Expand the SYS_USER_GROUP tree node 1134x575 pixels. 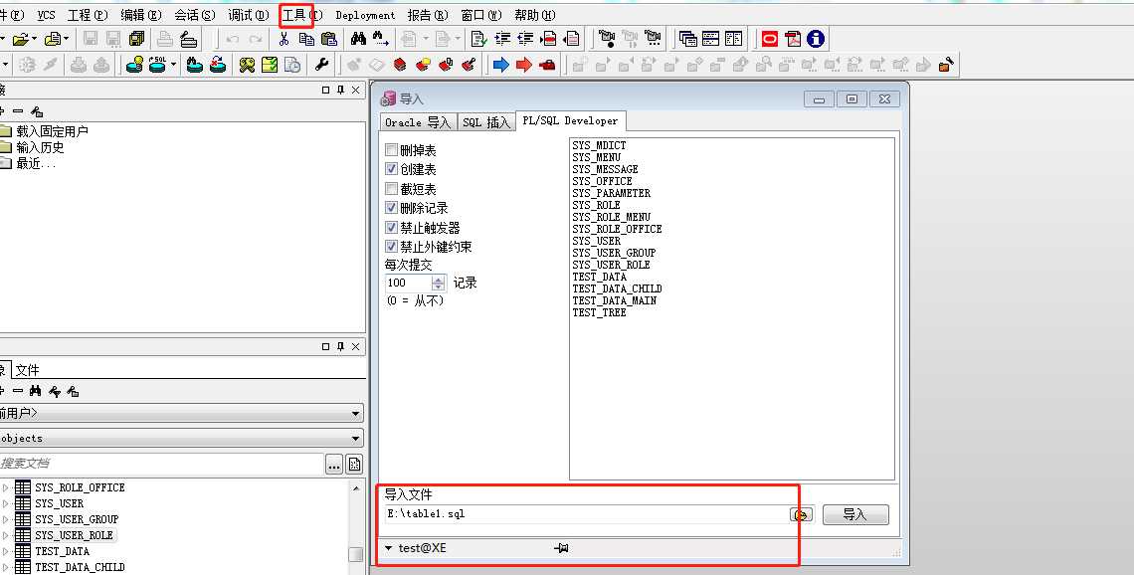click(x=6, y=520)
